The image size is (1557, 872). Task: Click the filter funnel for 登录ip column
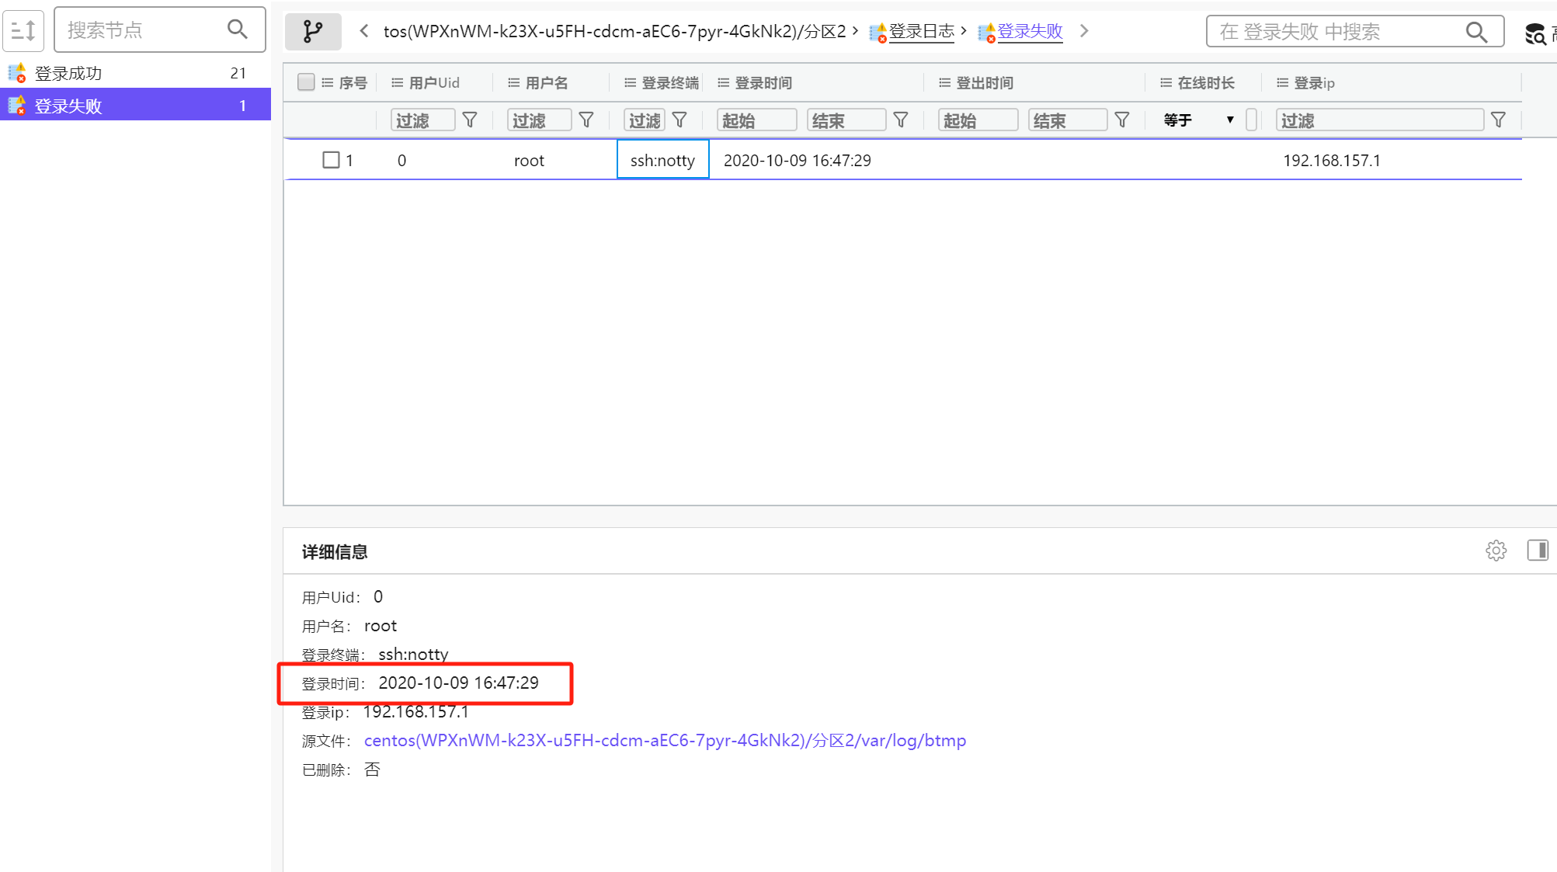tap(1499, 120)
